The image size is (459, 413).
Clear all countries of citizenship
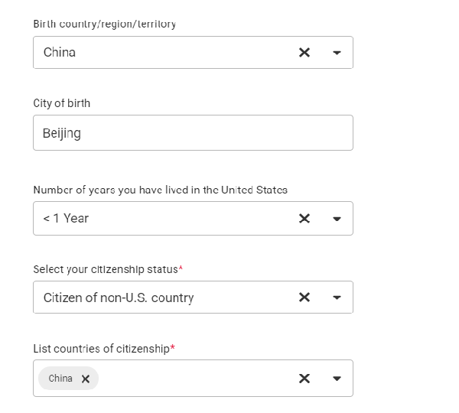click(x=304, y=379)
